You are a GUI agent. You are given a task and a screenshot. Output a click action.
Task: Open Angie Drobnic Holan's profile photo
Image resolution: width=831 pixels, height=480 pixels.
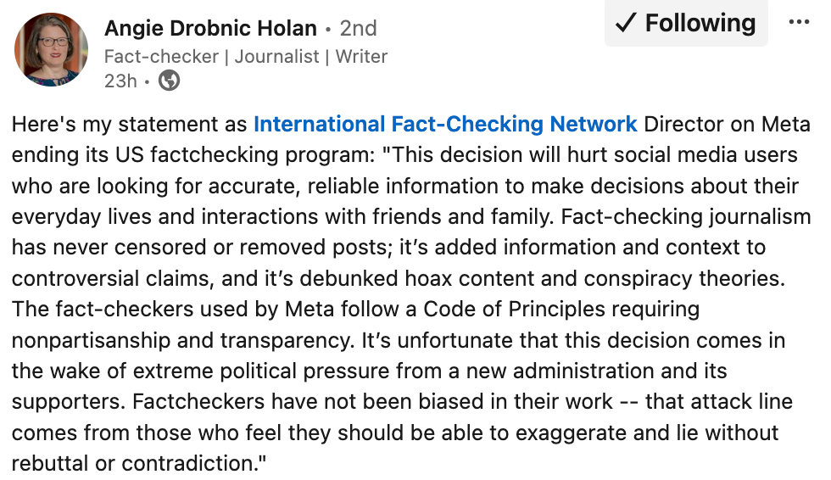(x=51, y=50)
